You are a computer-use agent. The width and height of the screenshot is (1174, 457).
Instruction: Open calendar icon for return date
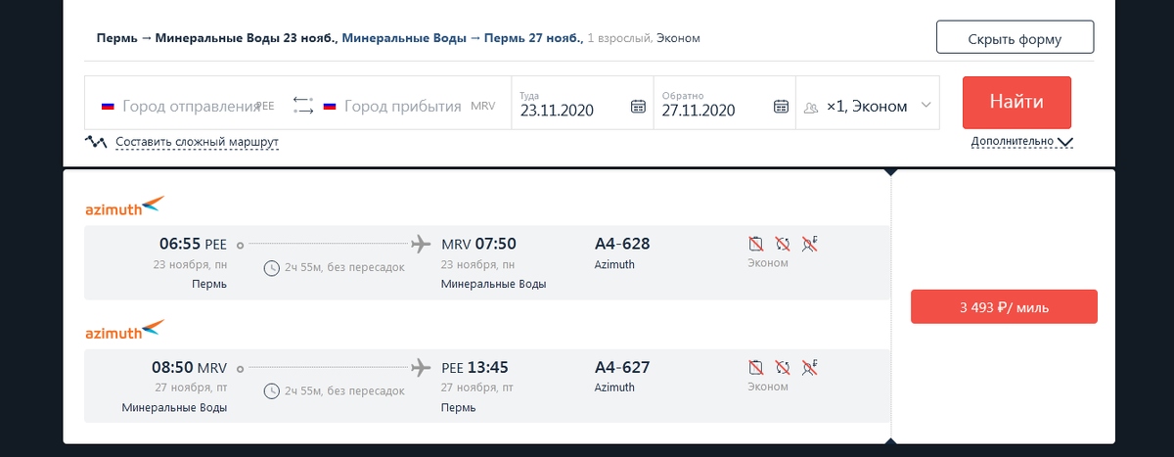coord(782,107)
